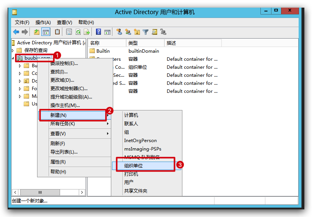312x217 pixels.
Task: Click the Create new group toolbar icon
Action: [x=128, y=32]
